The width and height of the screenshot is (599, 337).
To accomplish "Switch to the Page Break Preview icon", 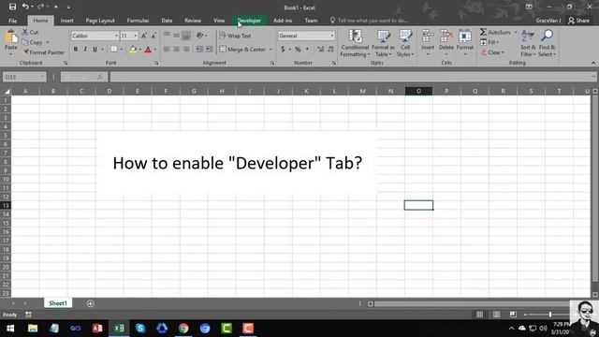I will click(513, 315).
